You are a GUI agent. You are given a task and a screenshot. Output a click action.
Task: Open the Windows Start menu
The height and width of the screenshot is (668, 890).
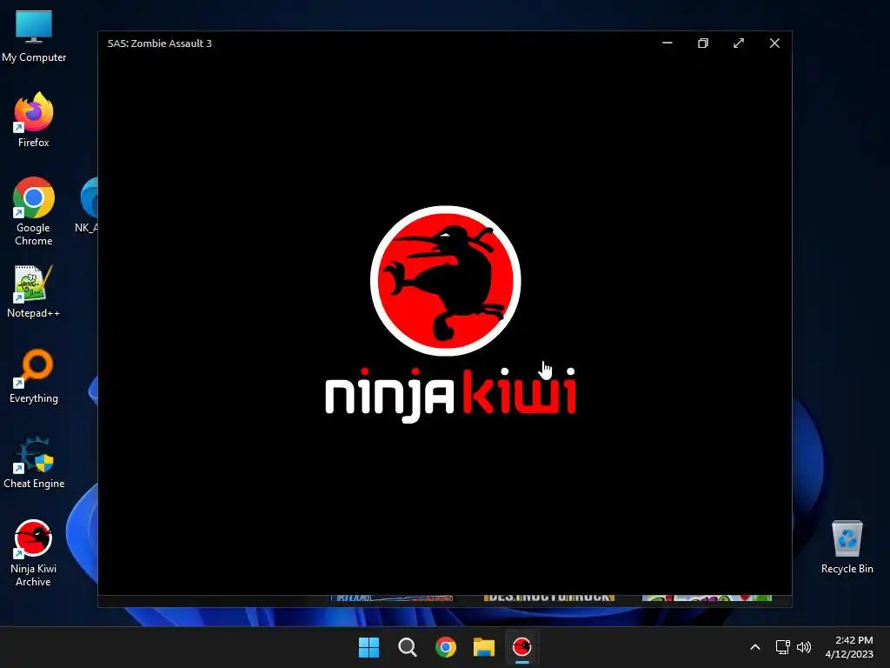click(369, 647)
